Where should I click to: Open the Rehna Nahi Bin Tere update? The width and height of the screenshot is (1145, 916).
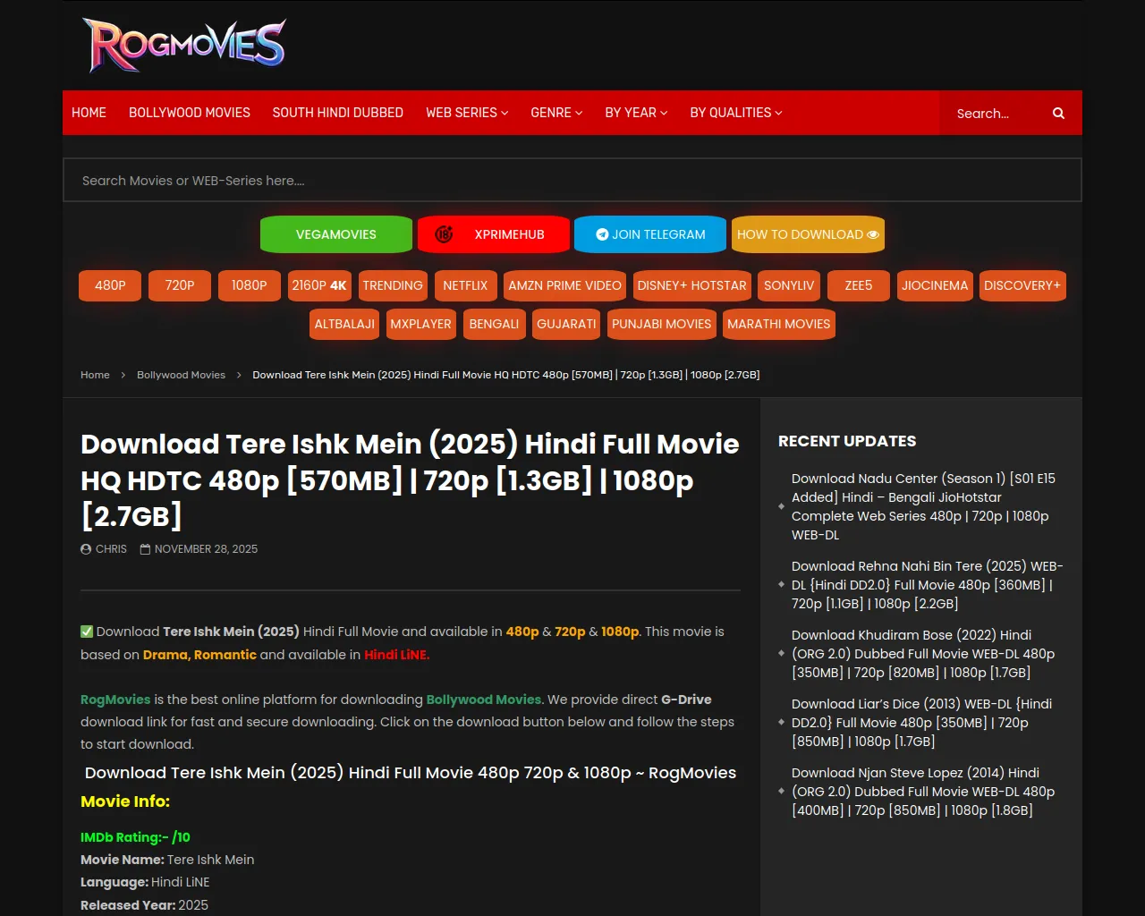click(x=928, y=585)
